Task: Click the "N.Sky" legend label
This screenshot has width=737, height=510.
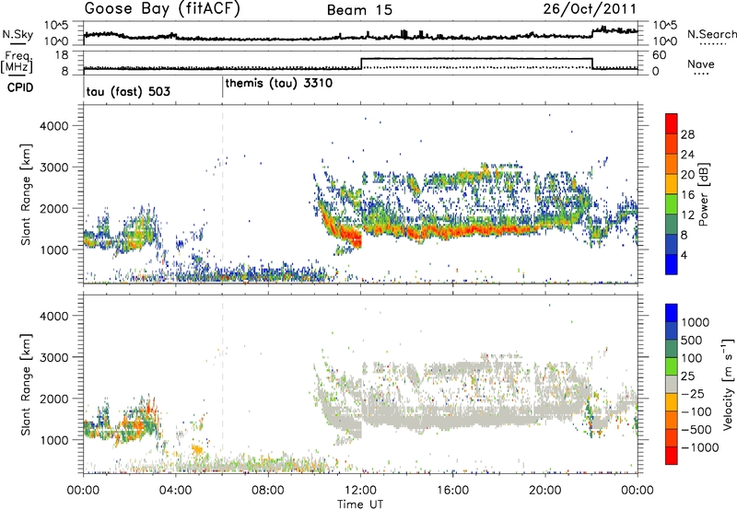Action: (18, 34)
